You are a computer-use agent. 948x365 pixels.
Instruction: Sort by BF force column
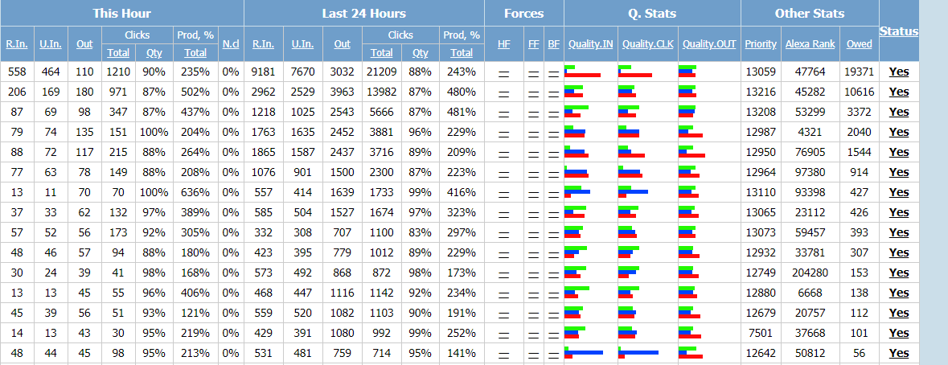click(554, 43)
